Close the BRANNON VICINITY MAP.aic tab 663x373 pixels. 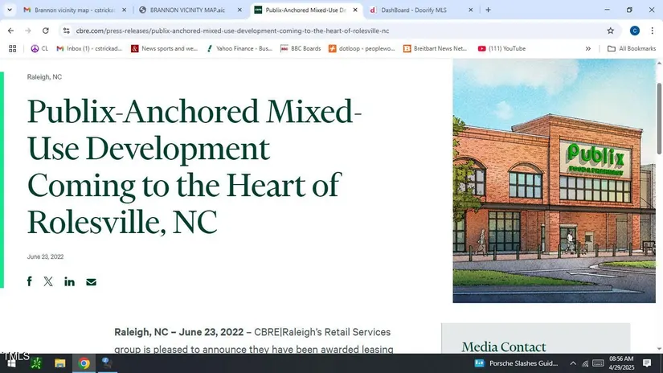click(239, 10)
